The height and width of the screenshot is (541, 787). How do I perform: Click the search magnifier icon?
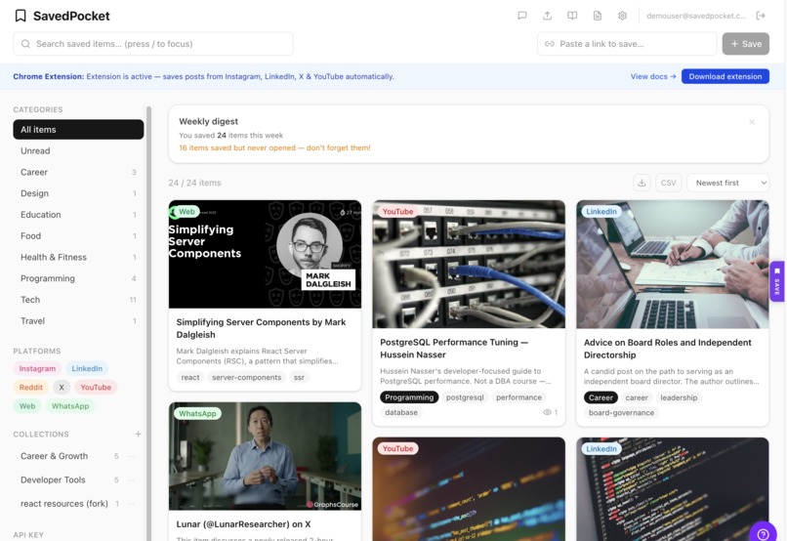point(25,44)
